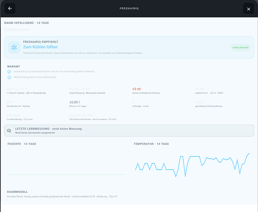
Task: Click the brain icon in Letzte Lernmessung
Action: [9, 131]
